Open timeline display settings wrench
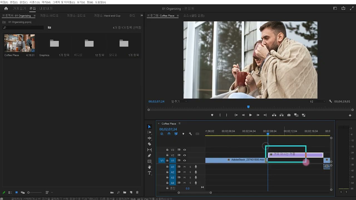The width and height of the screenshot is (356, 200). click(x=190, y=134)
